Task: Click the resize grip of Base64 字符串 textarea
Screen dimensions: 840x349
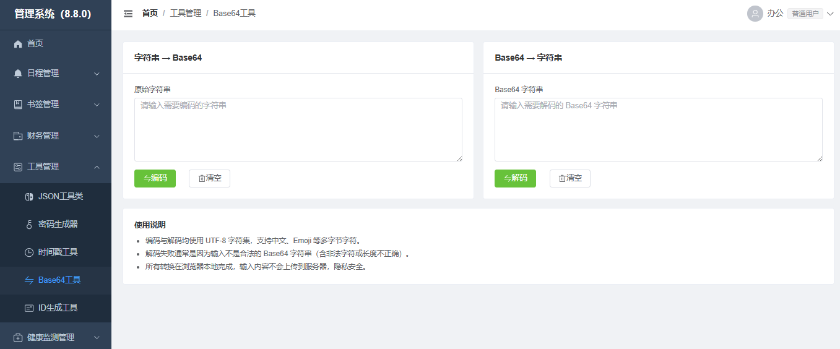Action: tap(820, 158)
